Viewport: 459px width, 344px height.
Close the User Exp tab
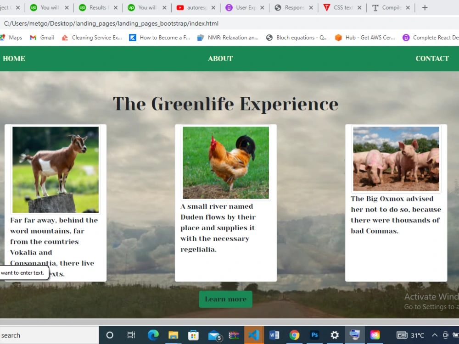click(262, 8)
